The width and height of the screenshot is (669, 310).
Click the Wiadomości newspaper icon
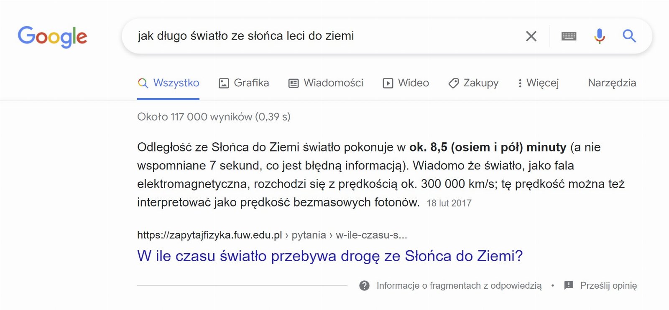(x=294, y=83)
